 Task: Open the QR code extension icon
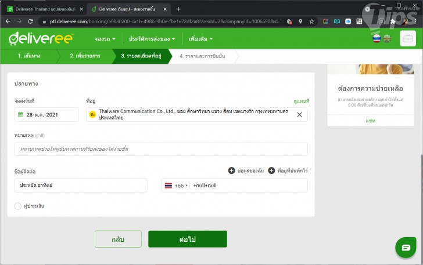359,21
